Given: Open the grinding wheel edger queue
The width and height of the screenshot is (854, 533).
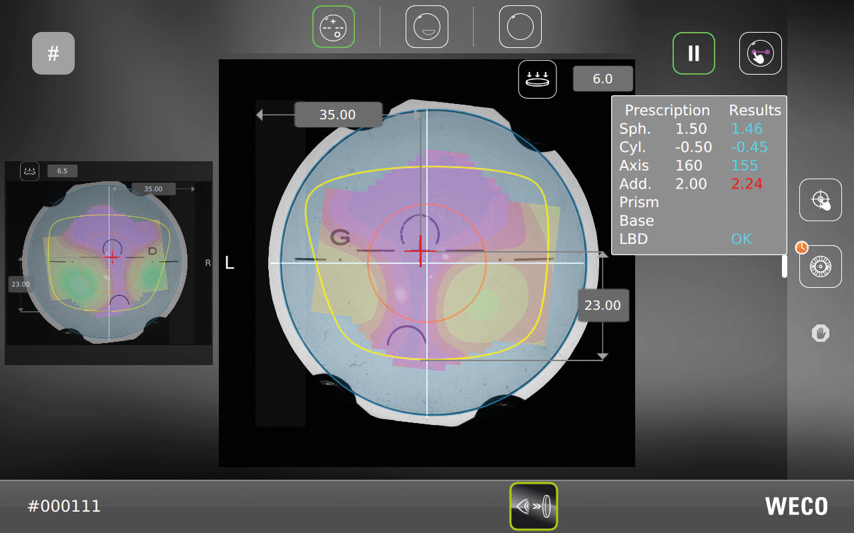Looking at the screenshot, I should tap(821, 266).
